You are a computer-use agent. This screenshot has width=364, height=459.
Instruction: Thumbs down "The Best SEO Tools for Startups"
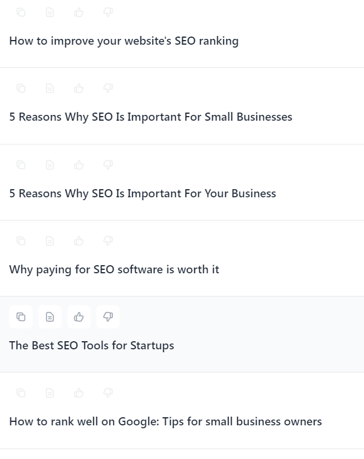pos(108,317)
